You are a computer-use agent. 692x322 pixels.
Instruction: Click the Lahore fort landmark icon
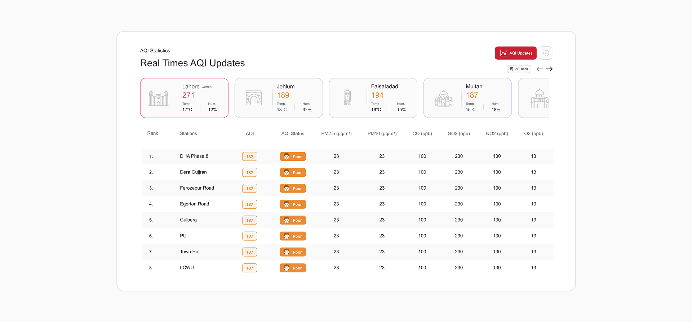tap(159, 98)
